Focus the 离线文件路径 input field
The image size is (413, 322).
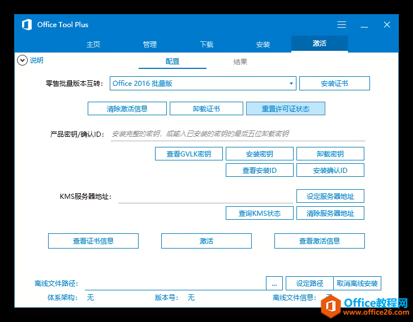coord(175,284)
